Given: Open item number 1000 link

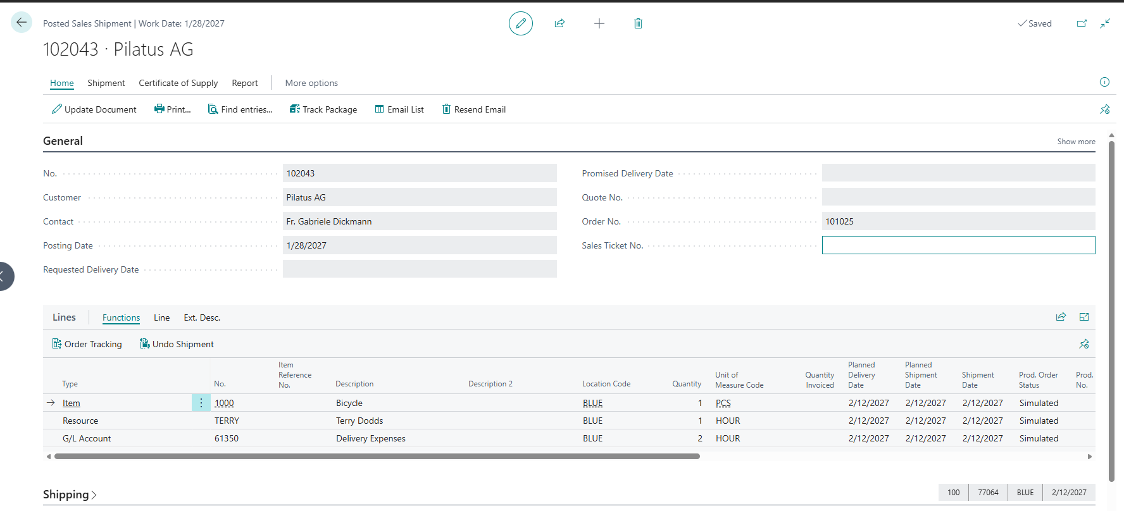Looking at the screenshot, I should pyautogui.click(x=224, y=403).
